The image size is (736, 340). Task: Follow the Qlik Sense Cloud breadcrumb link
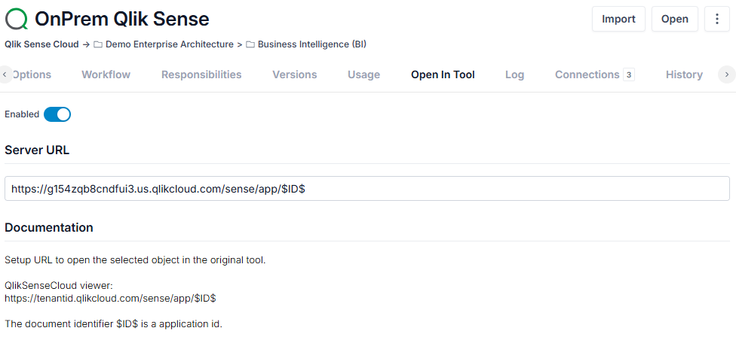tap(41, 44)
